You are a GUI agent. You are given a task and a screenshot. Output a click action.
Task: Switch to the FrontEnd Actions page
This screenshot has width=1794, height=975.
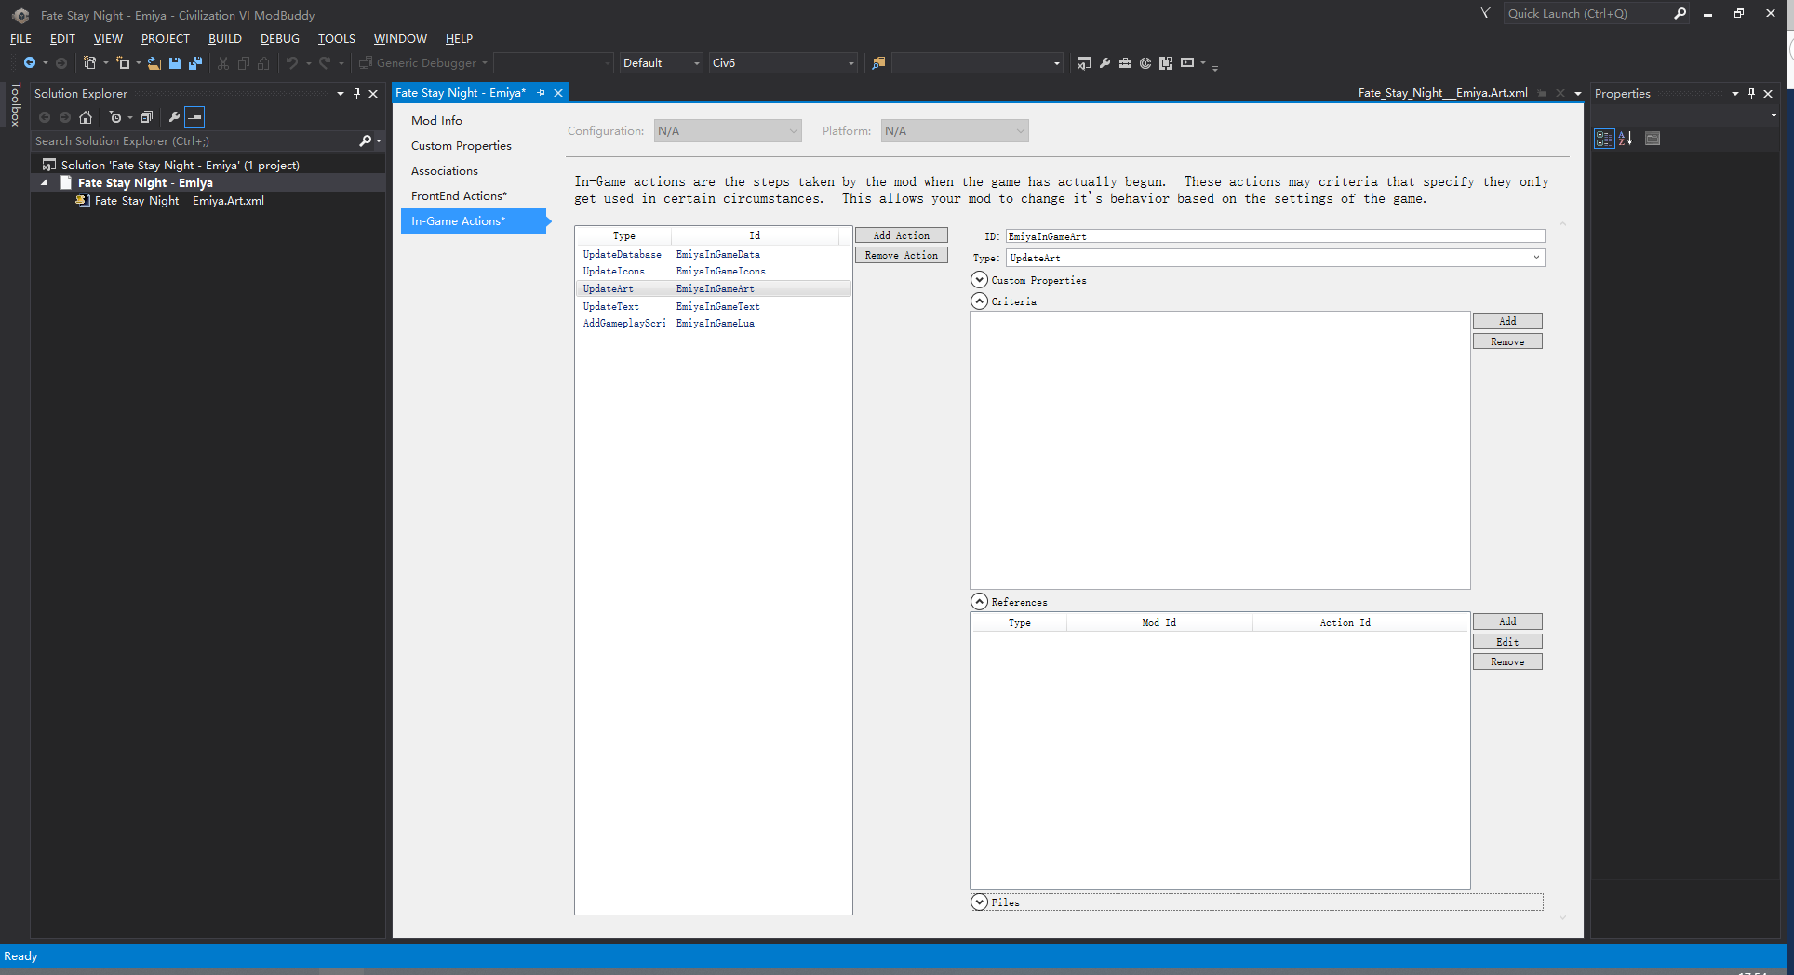[459, 196]
